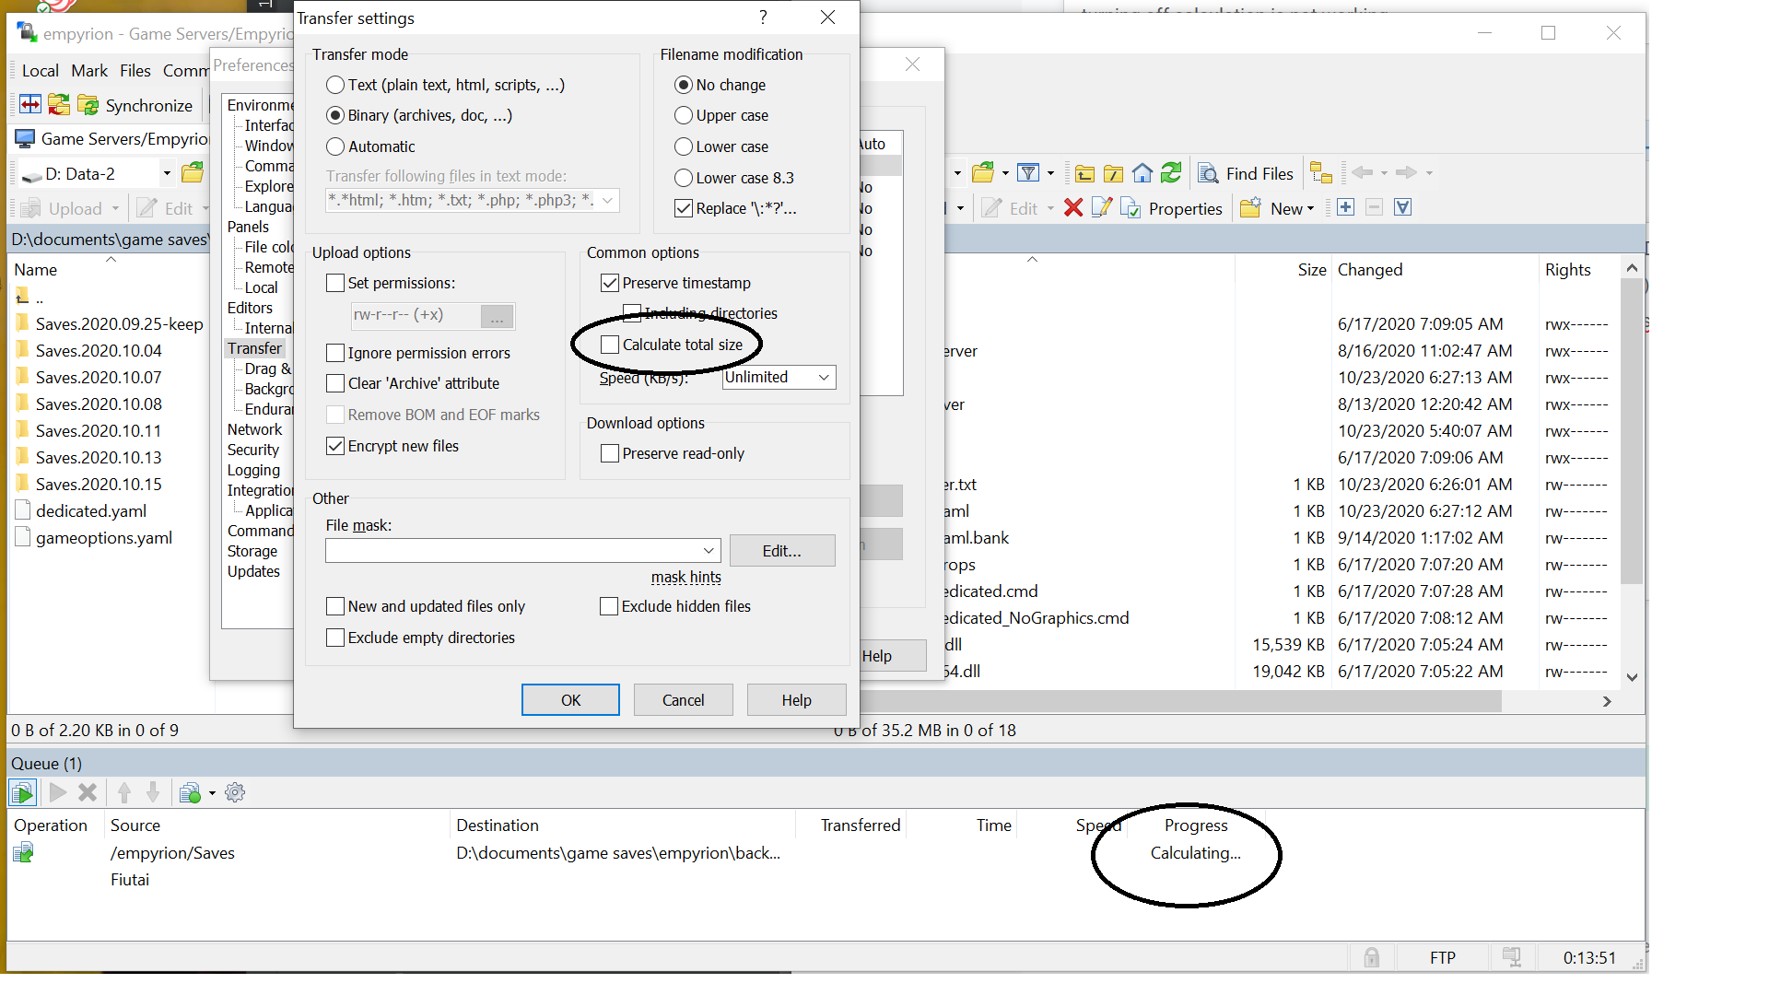1769x995 pixels.
Task: Select the Automatic transfer mode radio
Action: coord(335,146)
